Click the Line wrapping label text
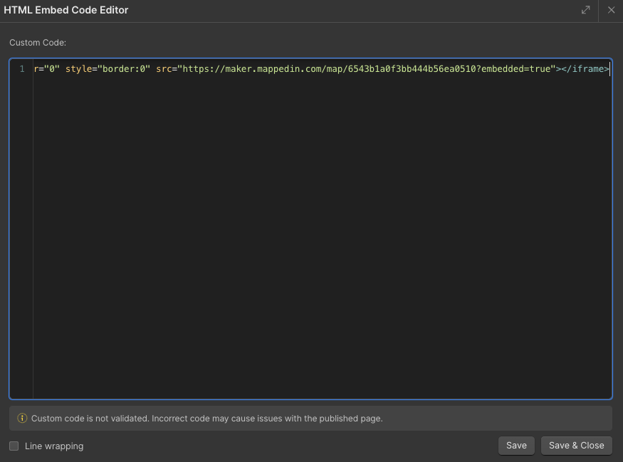623x462 pixels. (54, 446)
